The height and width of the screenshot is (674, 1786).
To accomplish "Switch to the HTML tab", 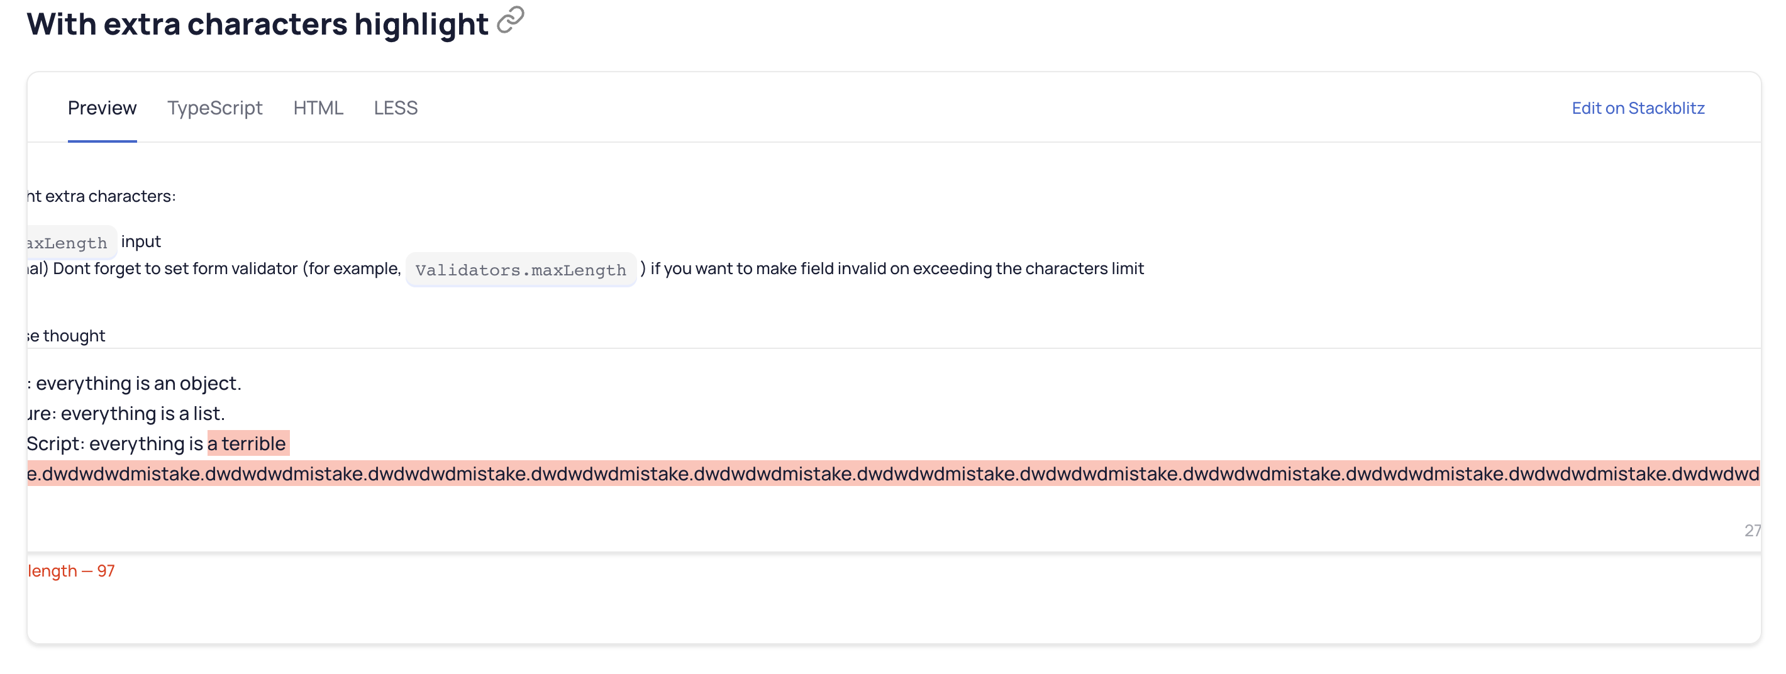I will pos(319,108).
